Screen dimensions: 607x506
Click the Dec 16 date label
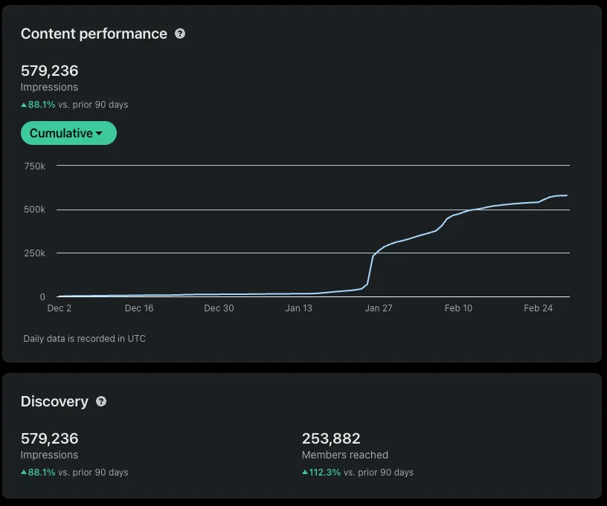(x=139, y=308)
